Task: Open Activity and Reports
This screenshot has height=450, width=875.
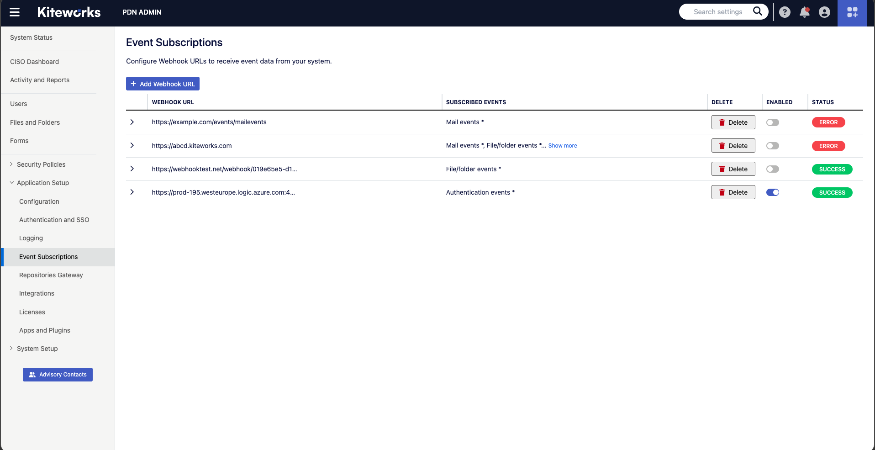Action: coord(40,80)
